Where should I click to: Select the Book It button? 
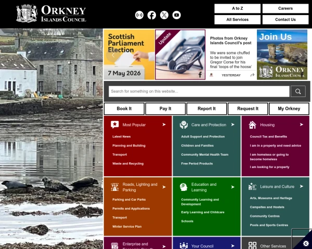pos(124,108)
